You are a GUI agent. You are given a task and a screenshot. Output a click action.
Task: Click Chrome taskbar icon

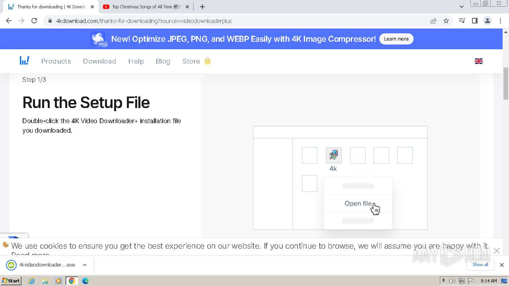click(x=72, y=281)
